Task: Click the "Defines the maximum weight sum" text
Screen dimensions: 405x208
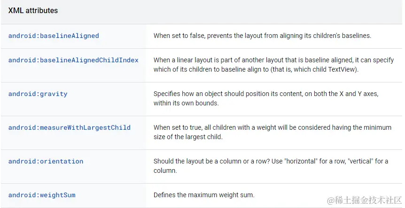Action: tap(204, 195)
